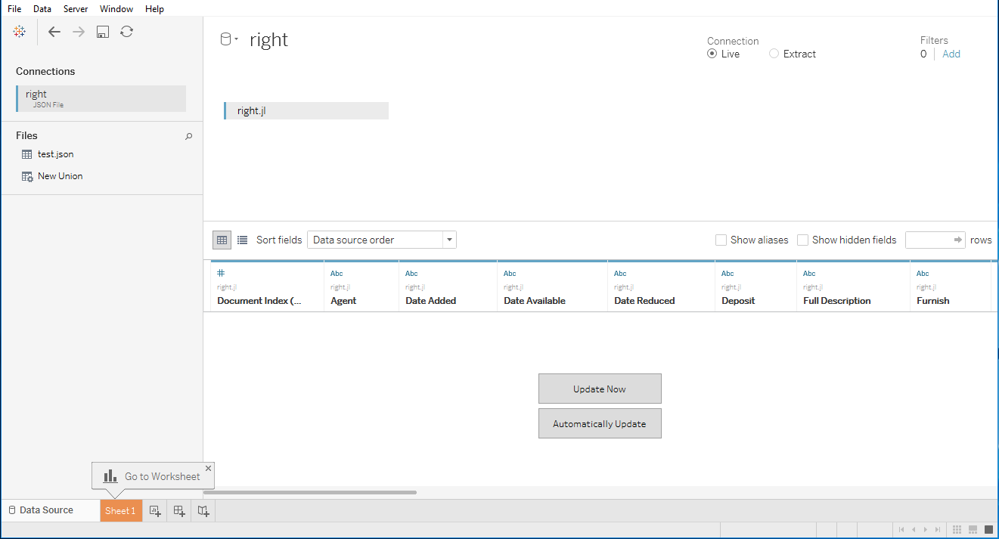Open the Server menu
Image resolution: width=999 pixels, height=539 pixels.
[x=76, y=9]
